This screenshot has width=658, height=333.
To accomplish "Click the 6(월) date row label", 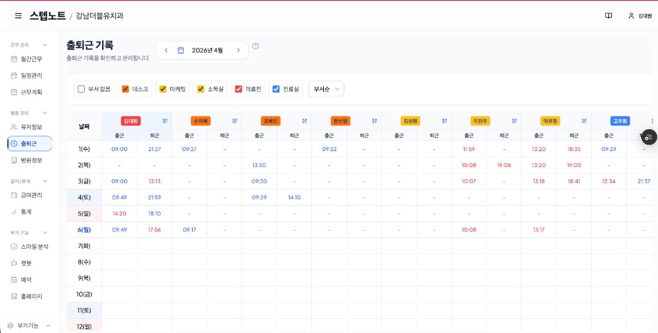I will click(84, 230).
